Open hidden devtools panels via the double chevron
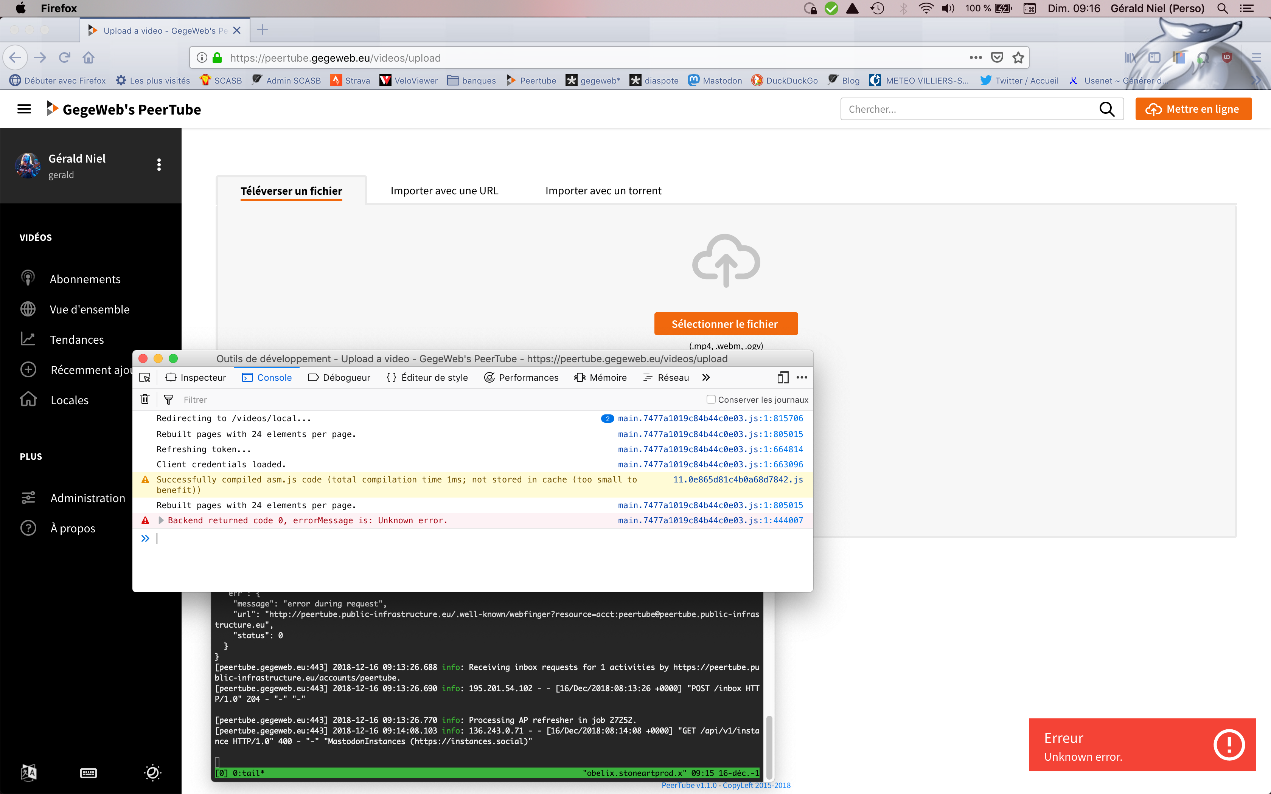This screenshot has width=1271, height=794. 706,377
